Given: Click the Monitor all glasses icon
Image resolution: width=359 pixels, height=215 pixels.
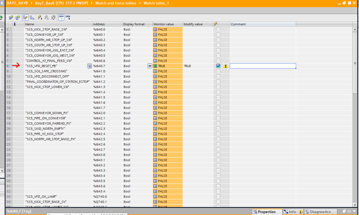Looking at the screenshot, I should click(61, 18).
